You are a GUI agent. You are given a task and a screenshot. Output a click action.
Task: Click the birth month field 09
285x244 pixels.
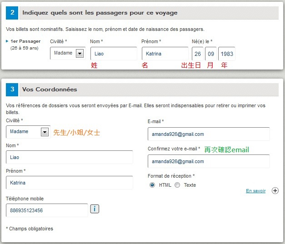(211, 54)
